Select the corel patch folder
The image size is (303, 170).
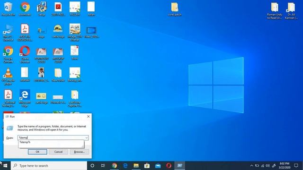point(175,9)
